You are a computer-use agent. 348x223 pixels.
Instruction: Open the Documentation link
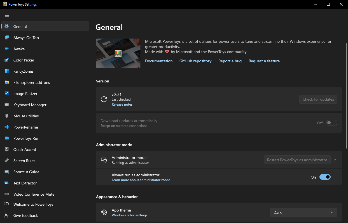159,61
